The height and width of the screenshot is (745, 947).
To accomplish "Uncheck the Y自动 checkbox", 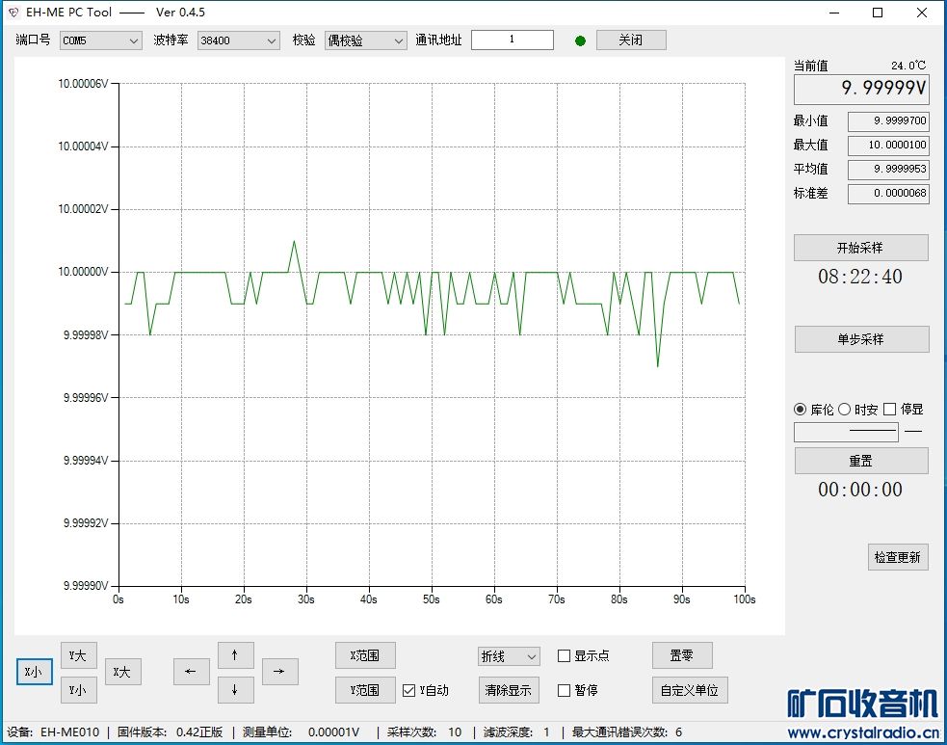I will 408,690.
